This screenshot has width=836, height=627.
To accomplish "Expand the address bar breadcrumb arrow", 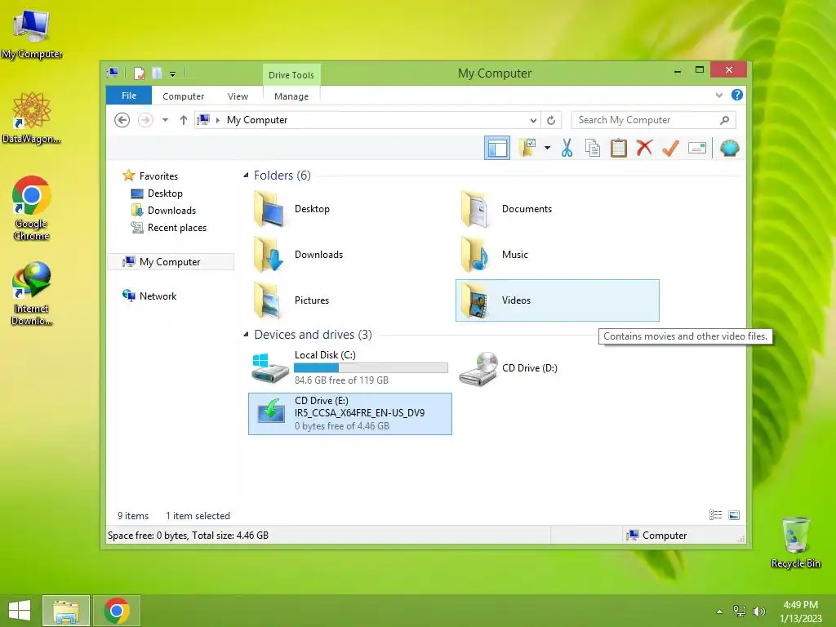I will click(x=217, y=120).
